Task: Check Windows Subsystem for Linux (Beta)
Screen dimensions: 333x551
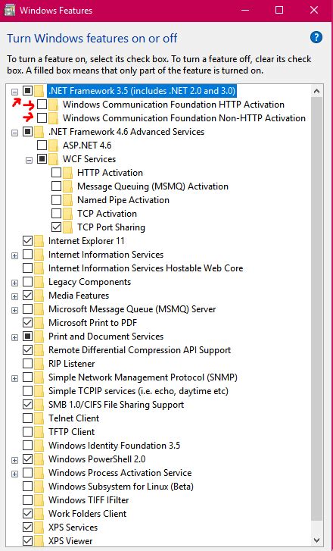Action: 27,487
